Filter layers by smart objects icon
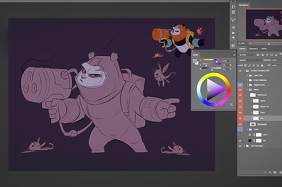 [x=276, y=55]
